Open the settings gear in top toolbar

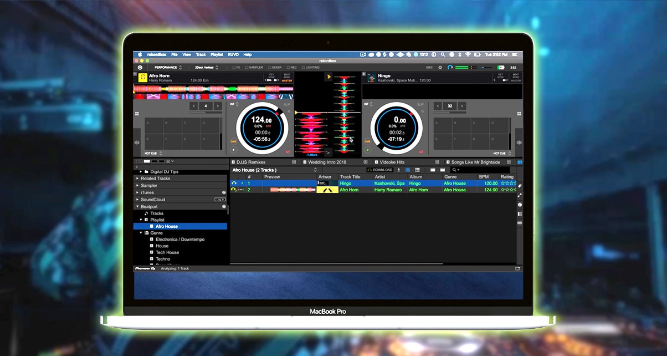coord(440,67)
